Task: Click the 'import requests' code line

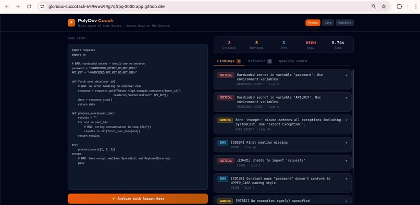Action: point(83,50)
